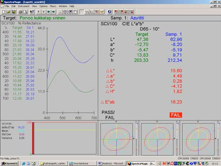Click the Internet Explorer quick launch icon

point(23,163)
